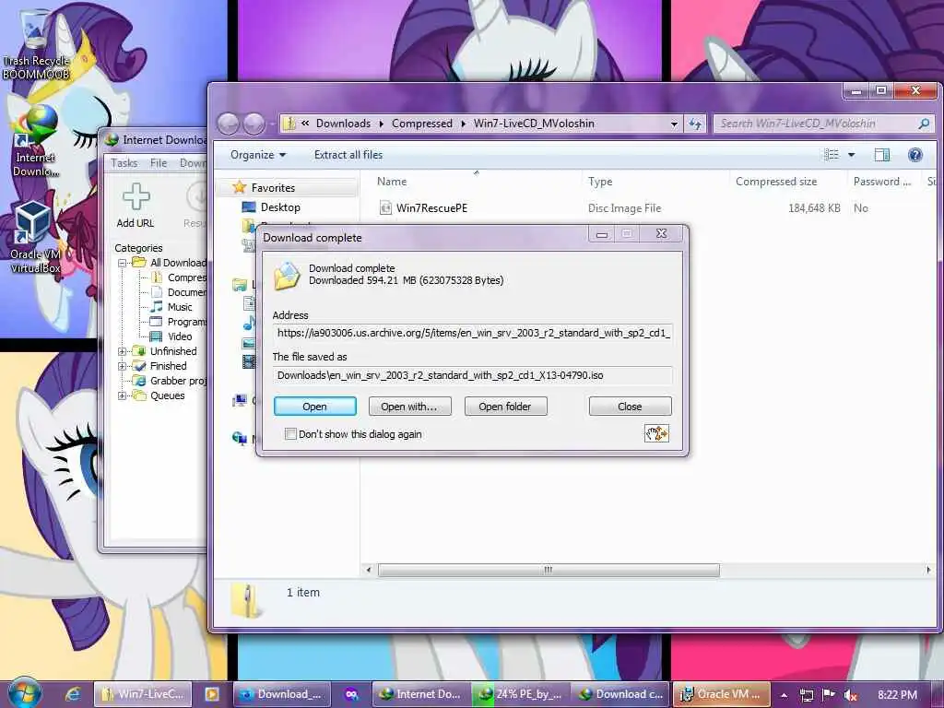
Task: Switch to Oracle VM taskbar button
Action: coord(721,694)
